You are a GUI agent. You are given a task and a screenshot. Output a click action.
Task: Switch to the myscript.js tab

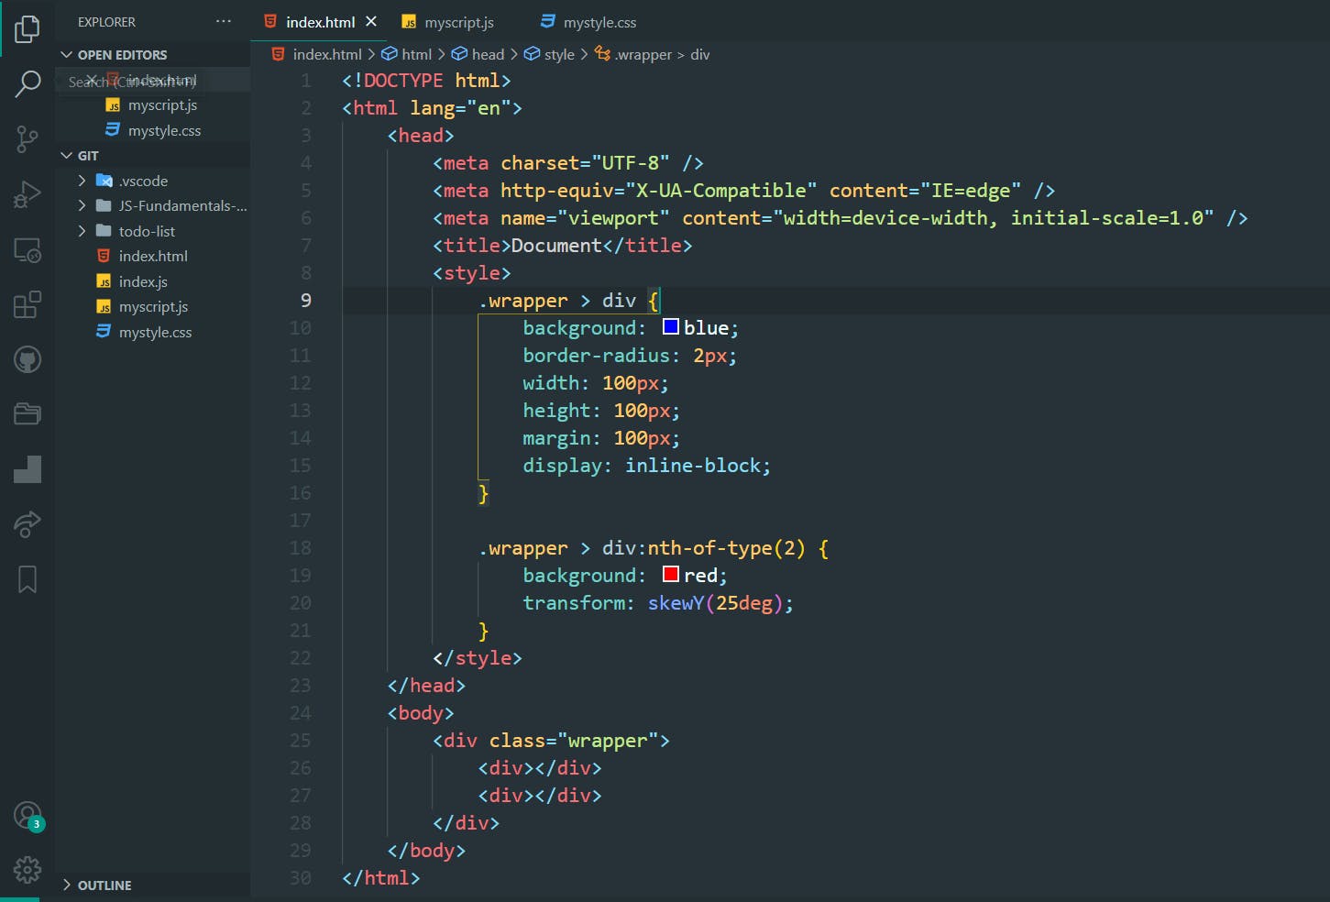pos(448,22)
